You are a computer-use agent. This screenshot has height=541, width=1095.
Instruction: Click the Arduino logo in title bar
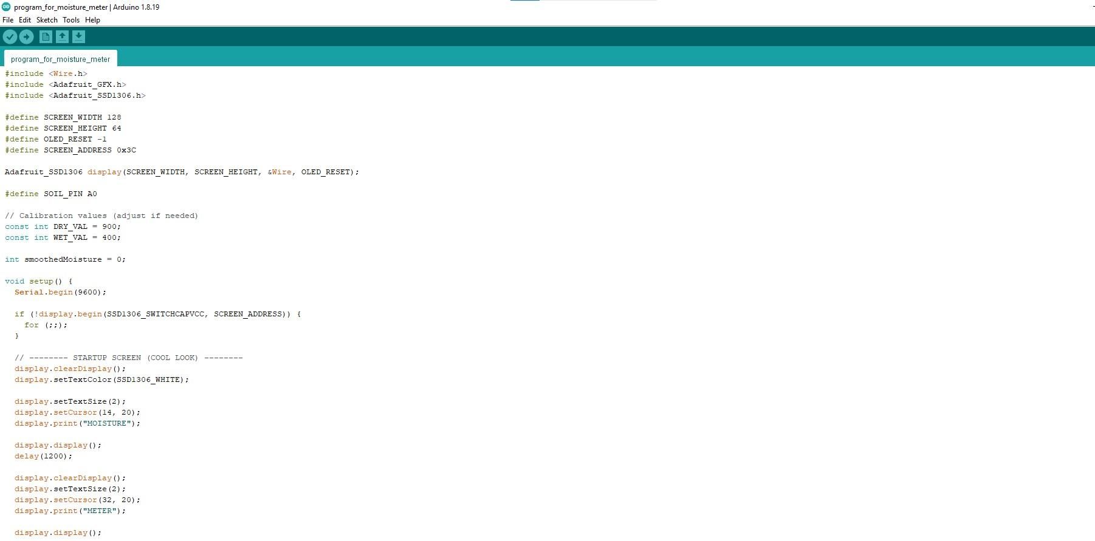pos(6,7)
